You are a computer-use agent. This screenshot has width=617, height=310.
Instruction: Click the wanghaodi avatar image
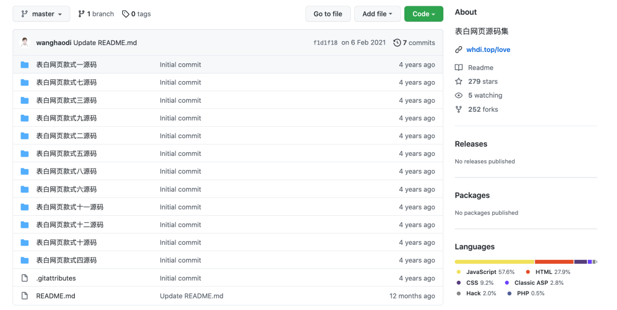[25, 42]
